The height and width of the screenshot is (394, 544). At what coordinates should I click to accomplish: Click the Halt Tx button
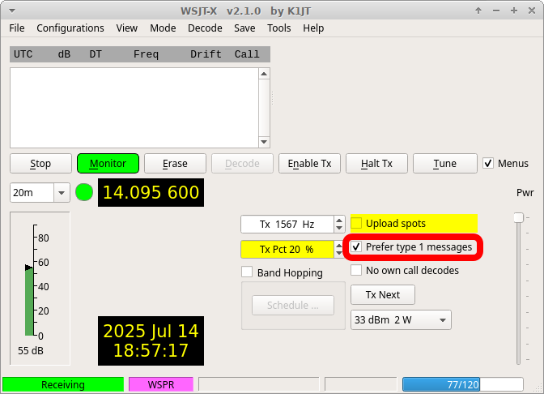(x=376, y=163)
